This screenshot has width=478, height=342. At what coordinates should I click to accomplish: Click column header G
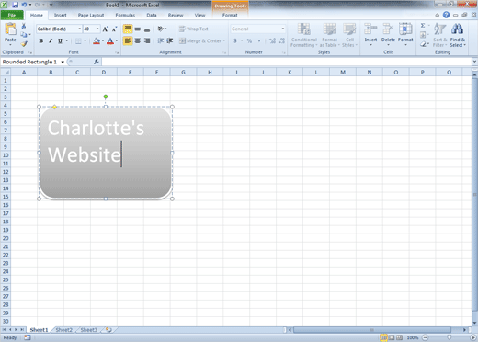183,73
